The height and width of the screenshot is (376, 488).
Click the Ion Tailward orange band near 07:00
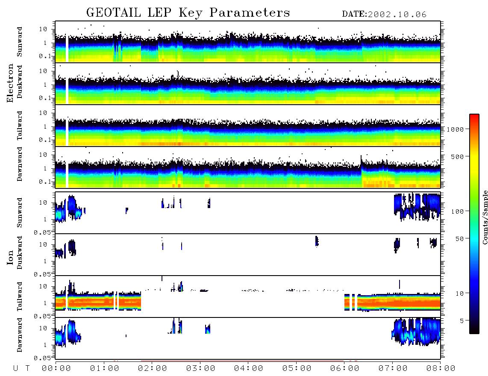coord(393,302)
